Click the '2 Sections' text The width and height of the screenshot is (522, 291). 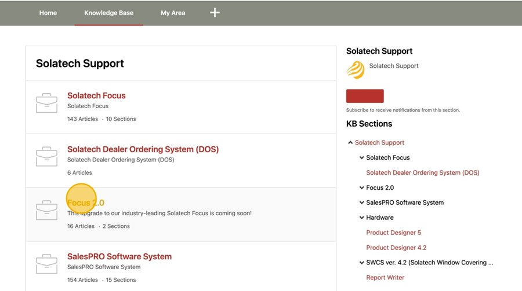click(116, 226)
